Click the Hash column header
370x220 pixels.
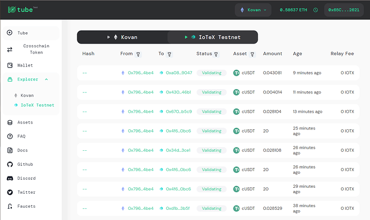point(88,54)
